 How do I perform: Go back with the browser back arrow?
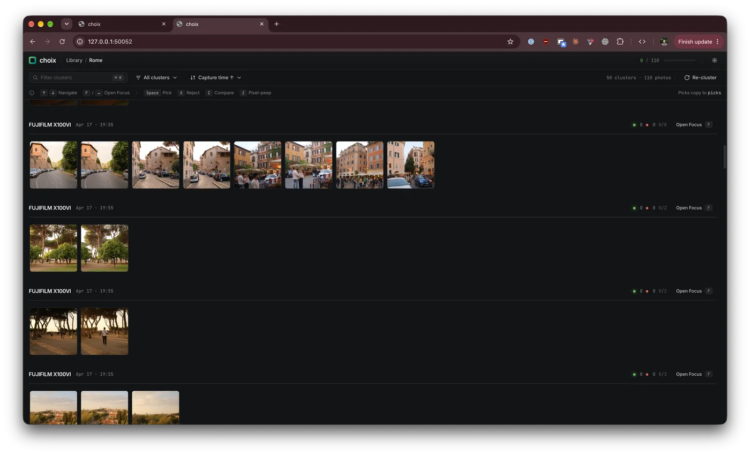point(33,42)
